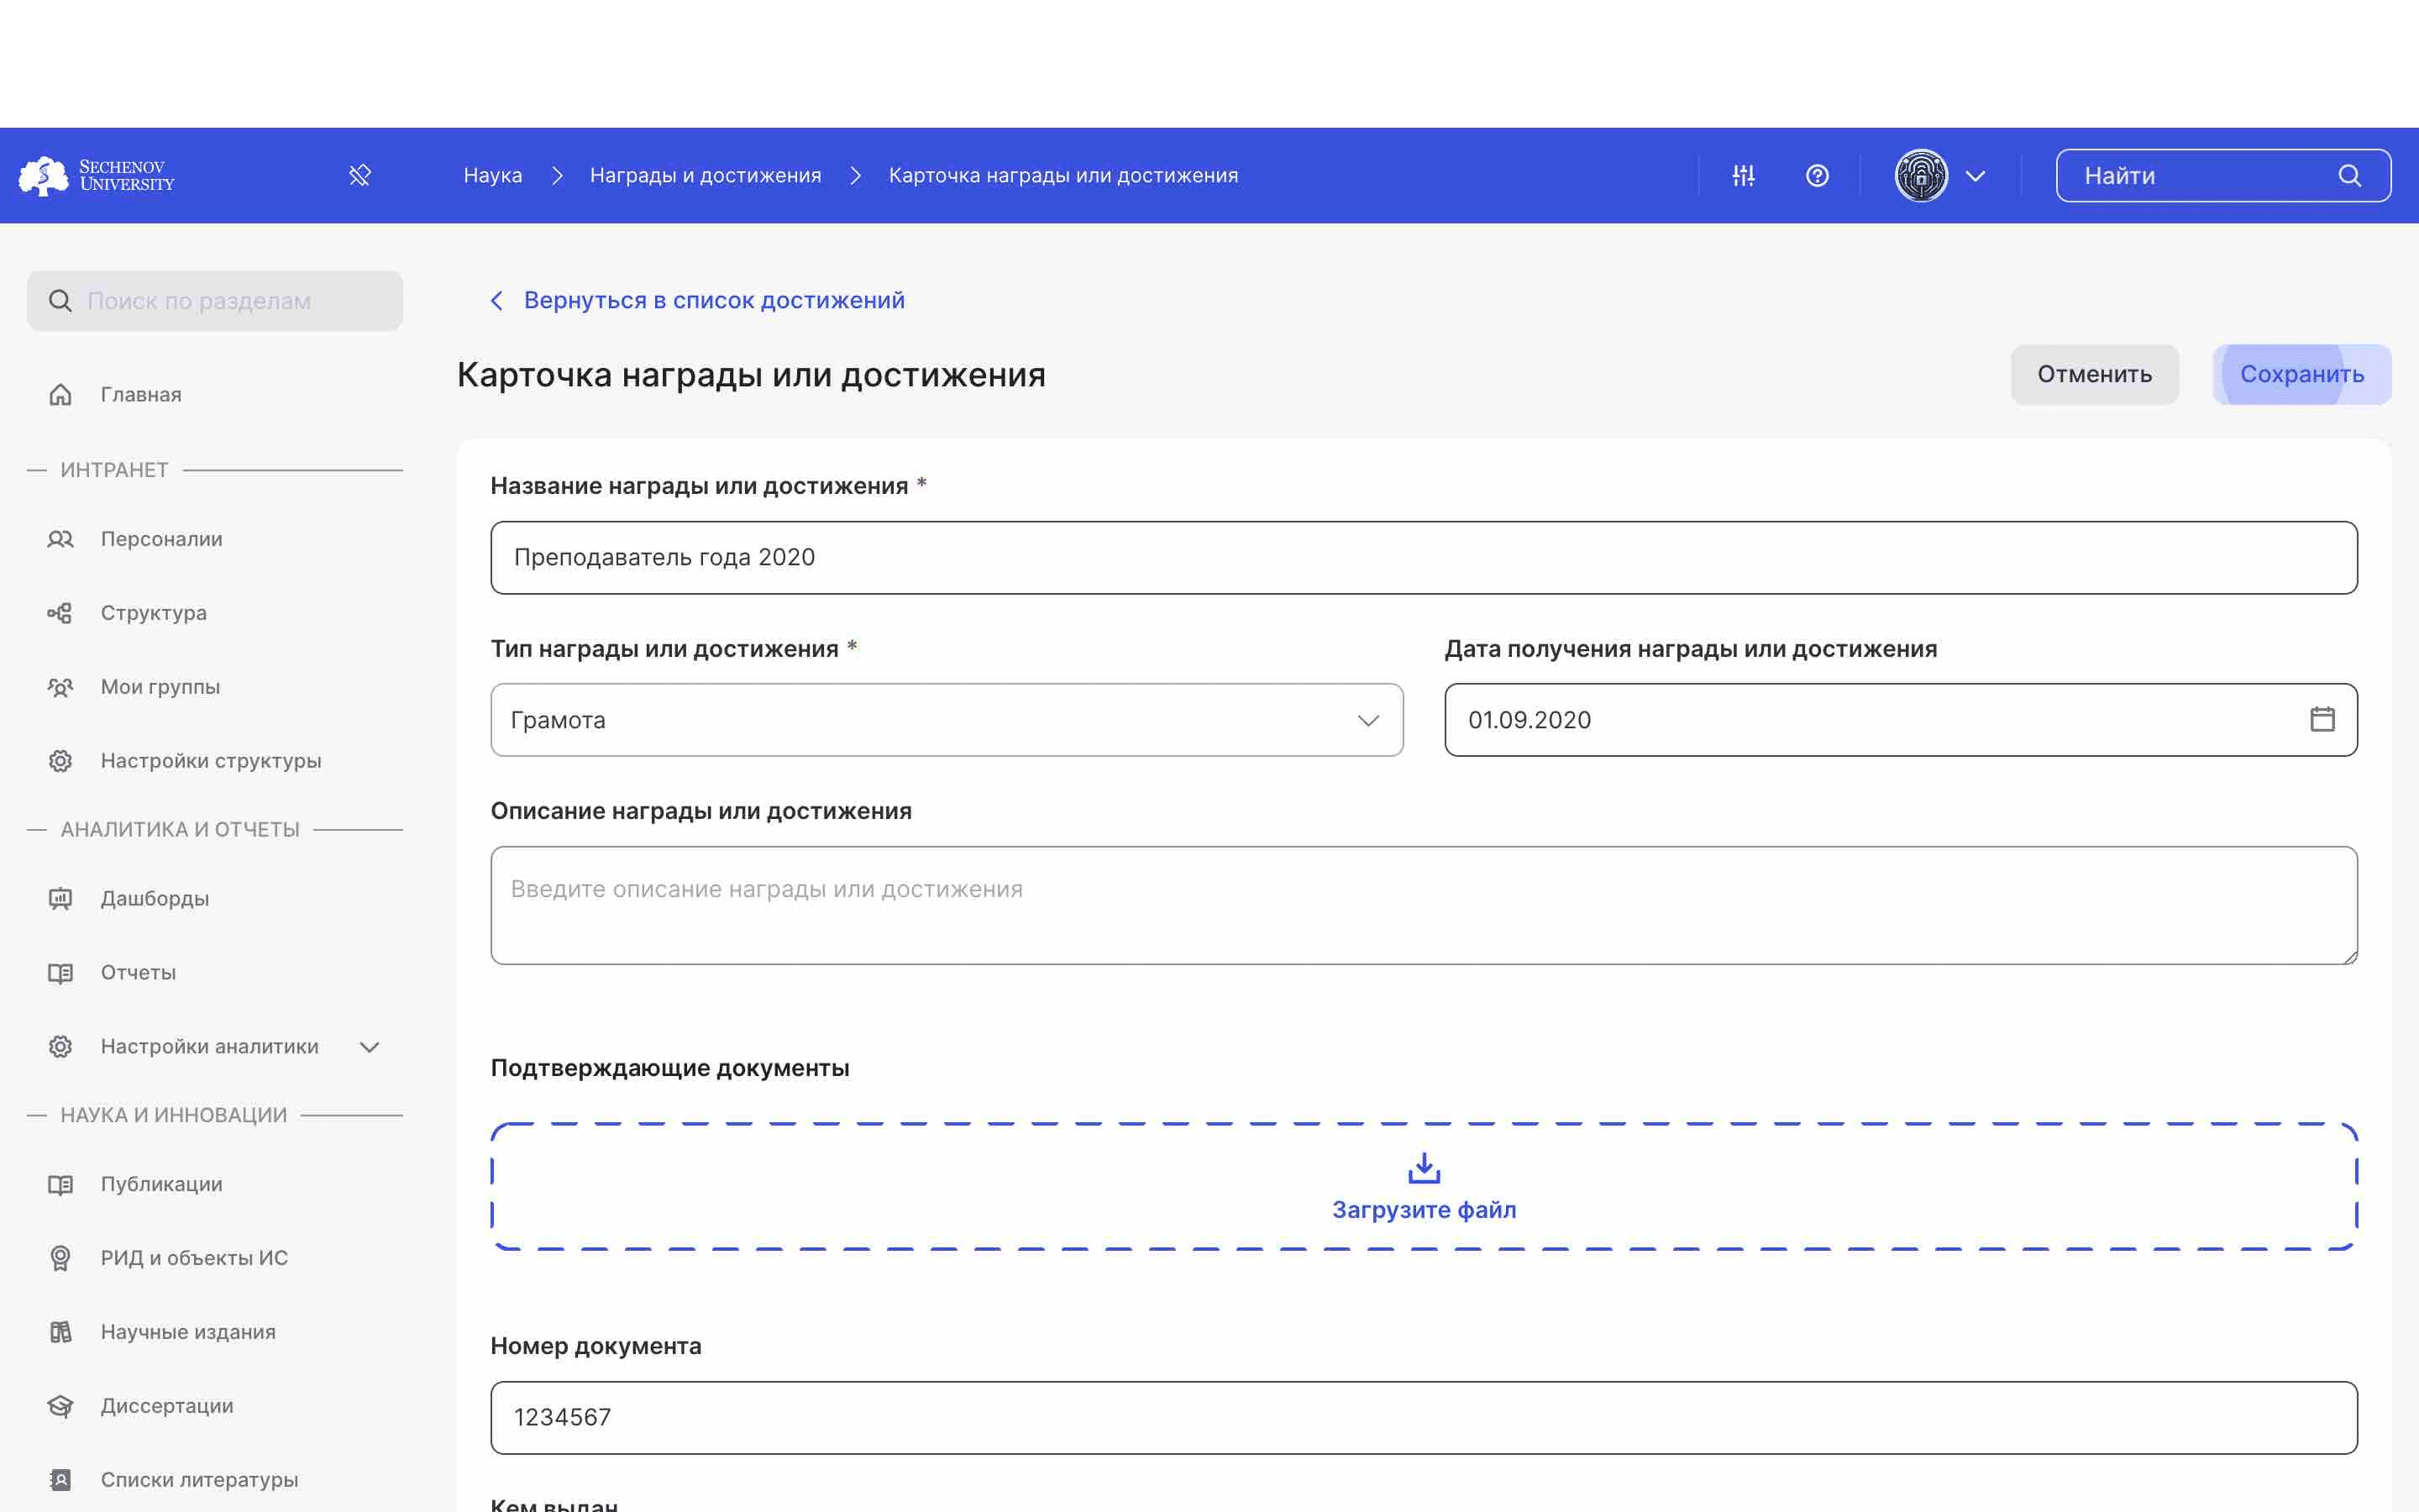The width and height of the screenshot is (2419, 1512).
Task: Open Настройки структуры item
Action: pyautogui.click(x=211, y=761)
